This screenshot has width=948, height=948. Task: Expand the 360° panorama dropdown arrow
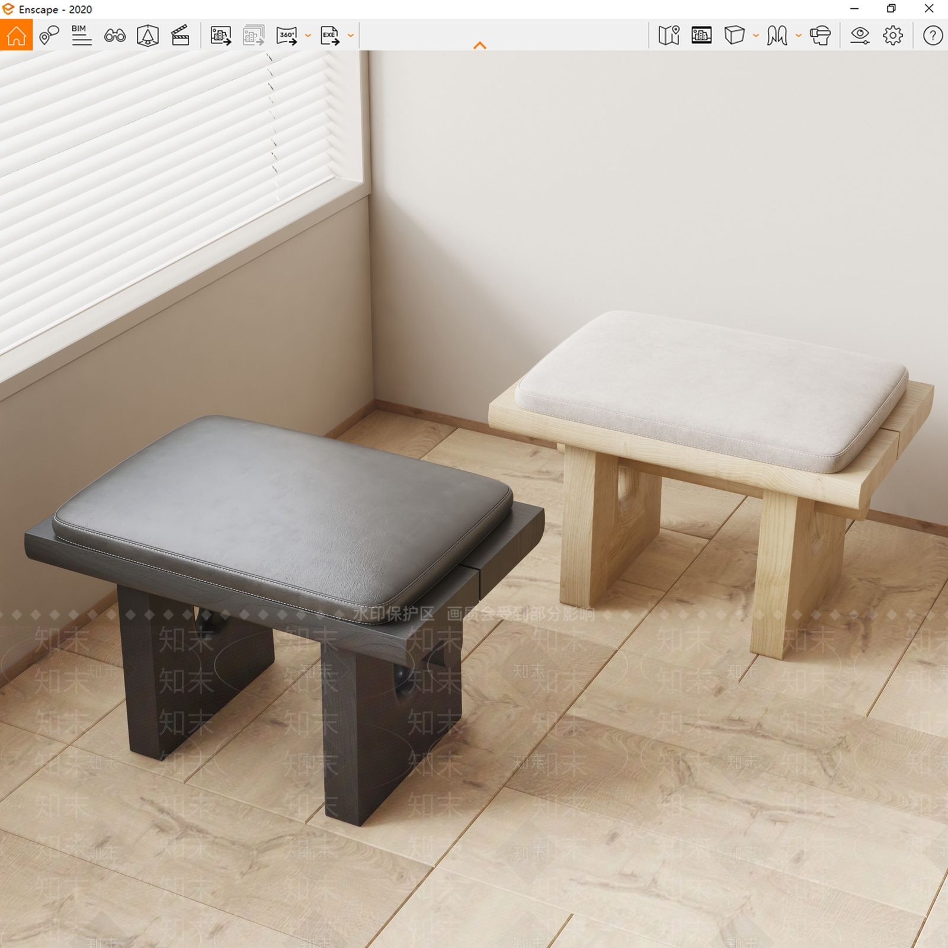click(308, 36)
